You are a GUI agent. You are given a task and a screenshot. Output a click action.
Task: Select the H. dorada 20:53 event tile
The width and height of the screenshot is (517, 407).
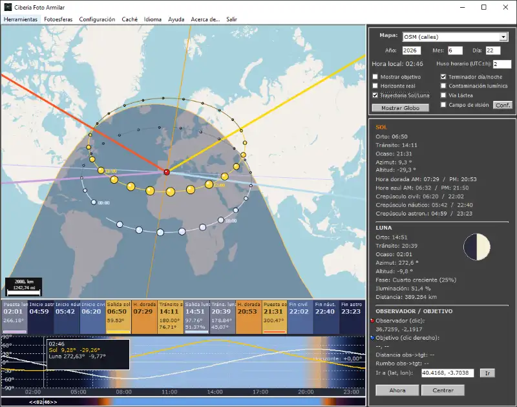[x=249, y=317]
